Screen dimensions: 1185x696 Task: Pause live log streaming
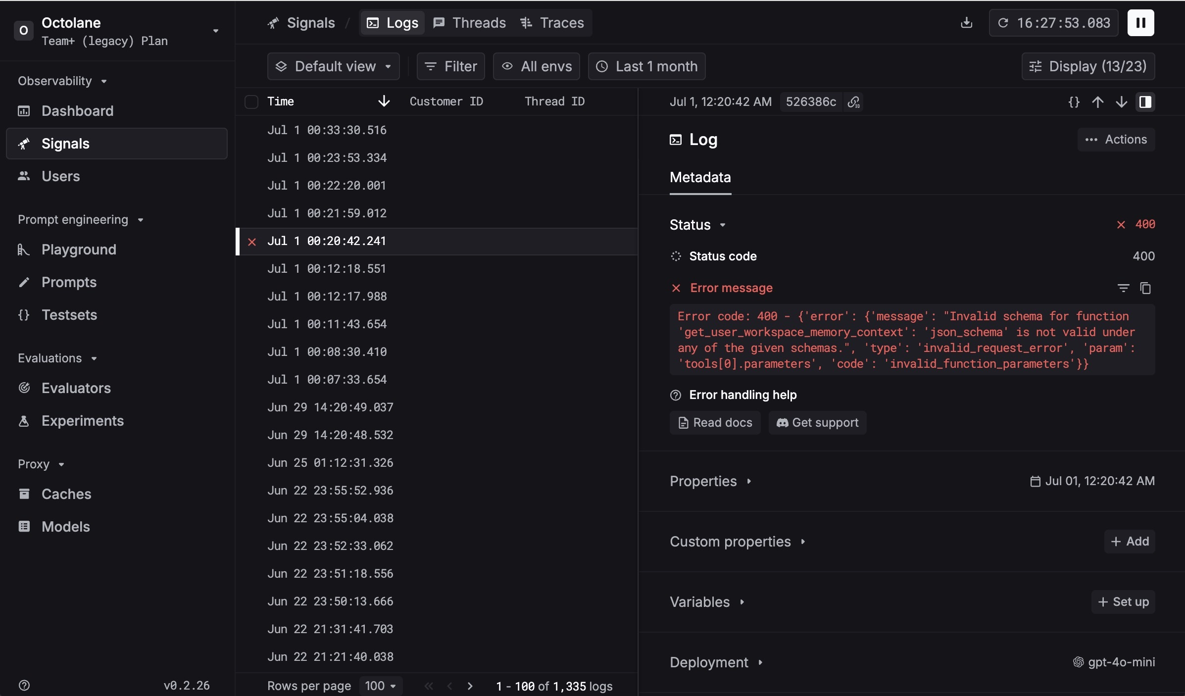pos(1140,23)
